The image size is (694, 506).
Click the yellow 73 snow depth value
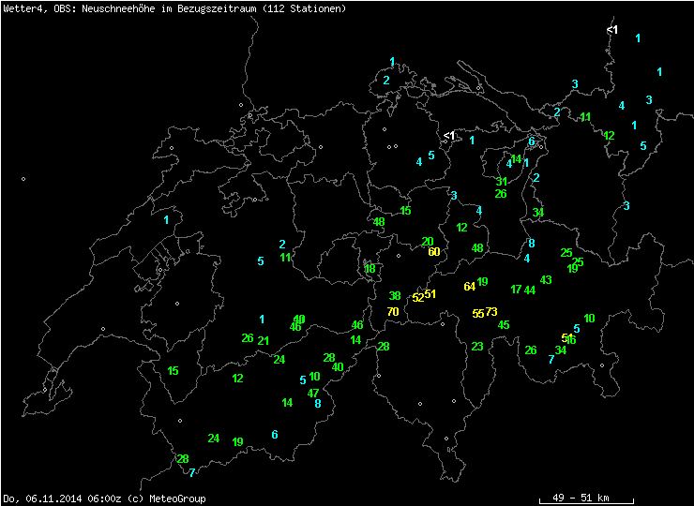pyautogui.click(x=491, y=311)
